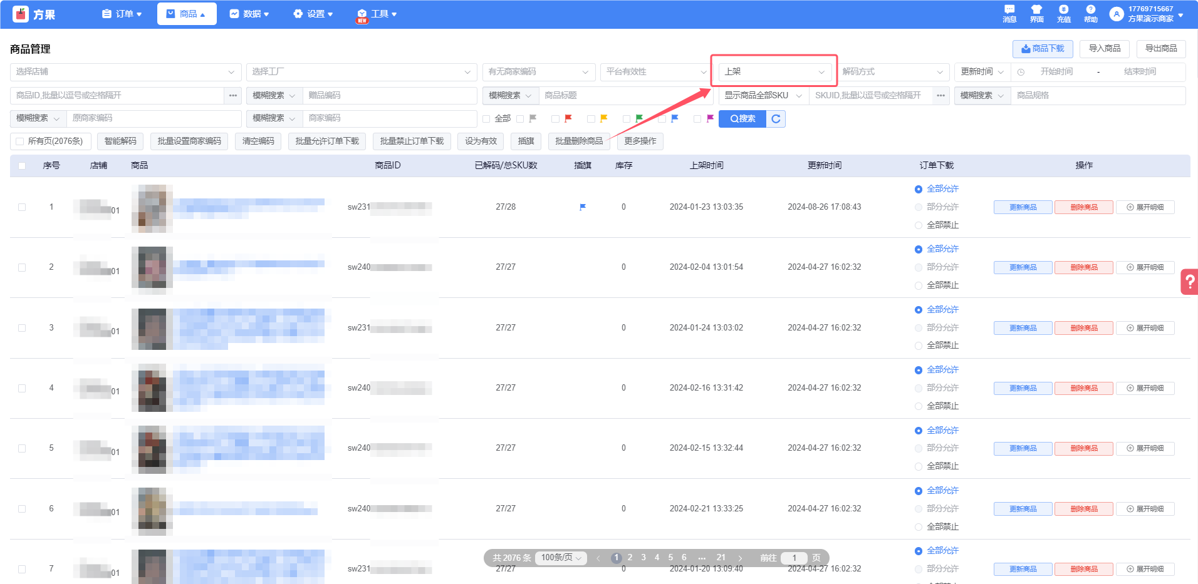This screenshot has height=584, width=1198.
Task: Click the ellipsis icon beside 商品ID field
Action: coord(233,96)
